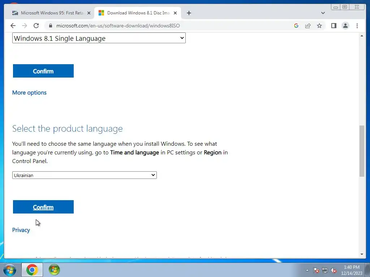Show hidden system tray icons
This screenshot has height=277, width=370.
click(307, 270)
